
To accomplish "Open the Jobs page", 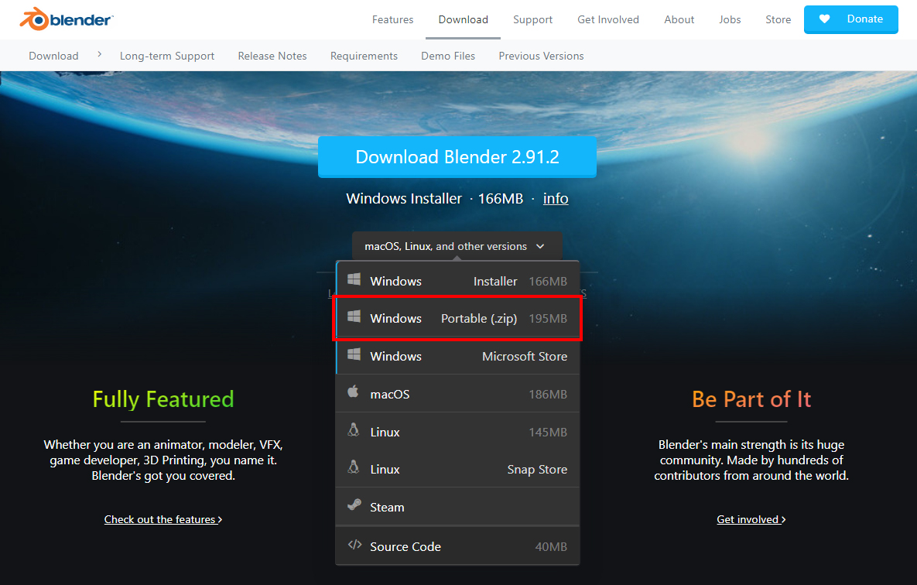I will 730,19.
